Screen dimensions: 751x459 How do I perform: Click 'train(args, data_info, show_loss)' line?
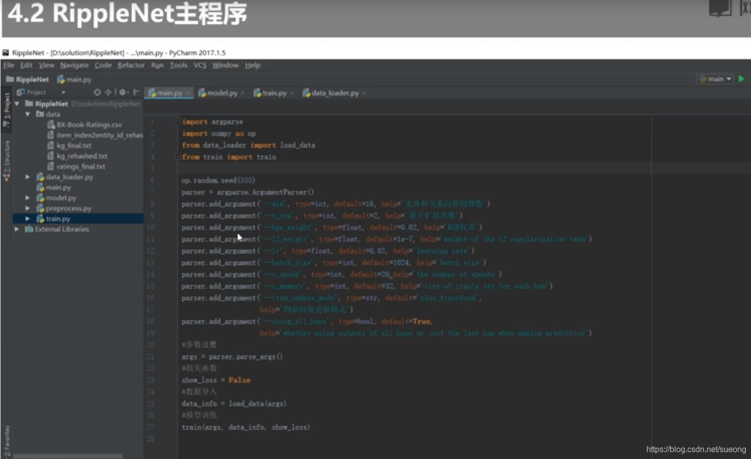click(246, 427)
